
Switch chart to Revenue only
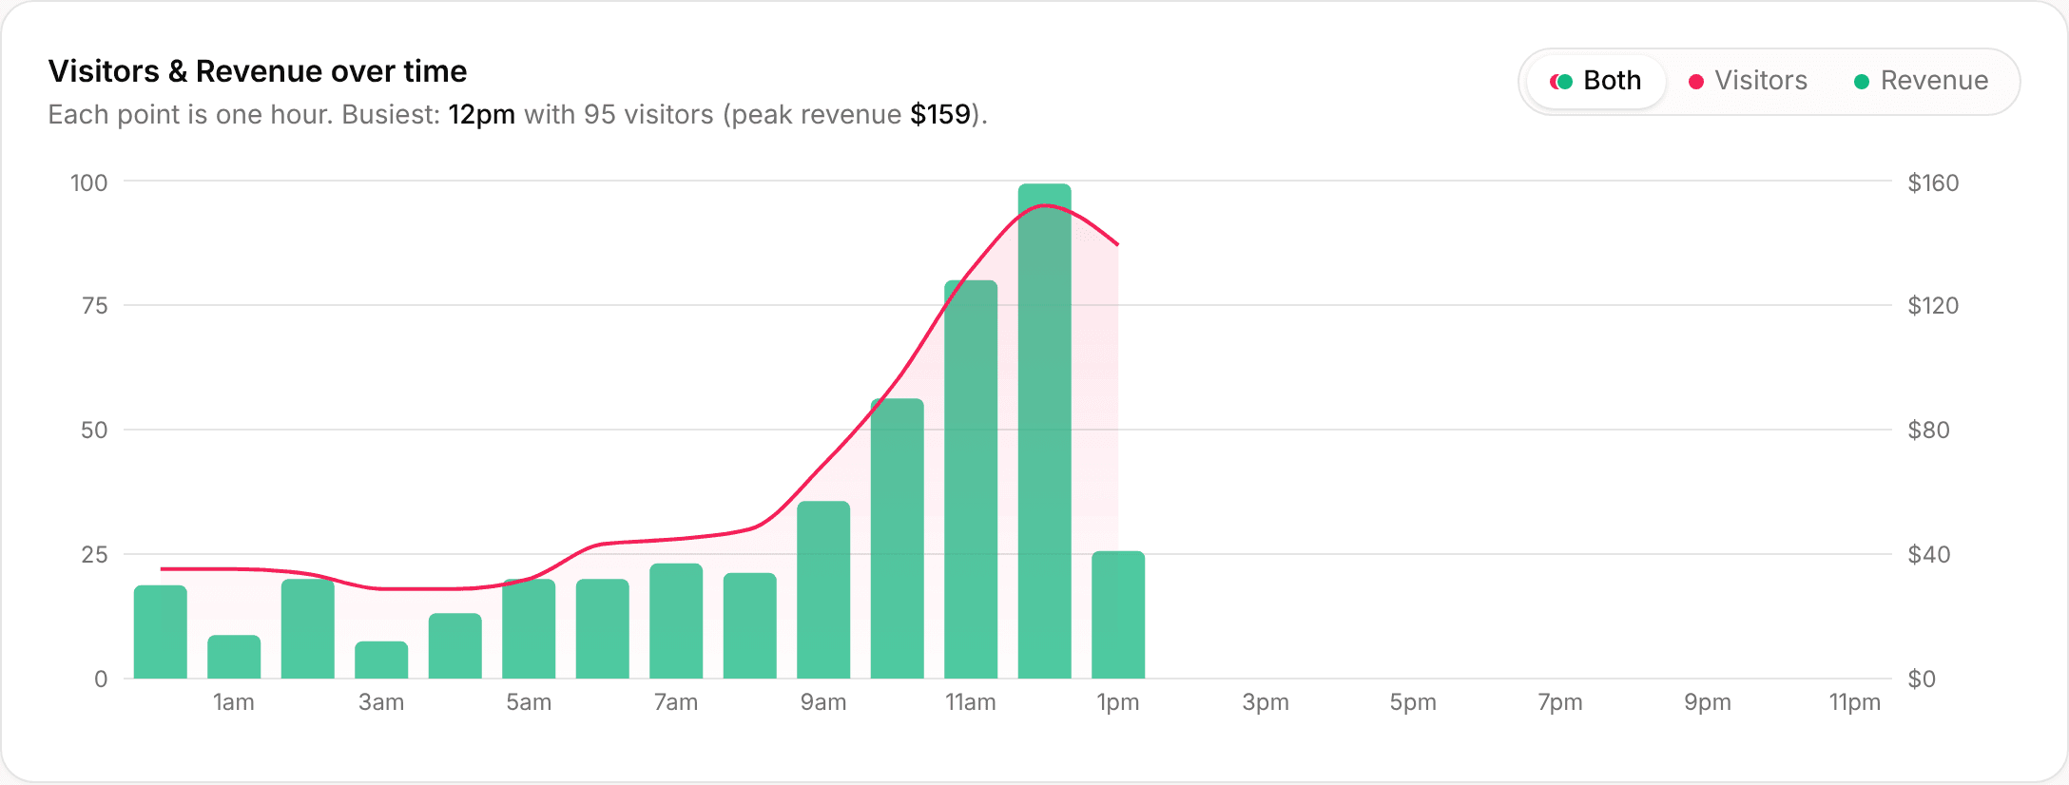(1921, 81)
